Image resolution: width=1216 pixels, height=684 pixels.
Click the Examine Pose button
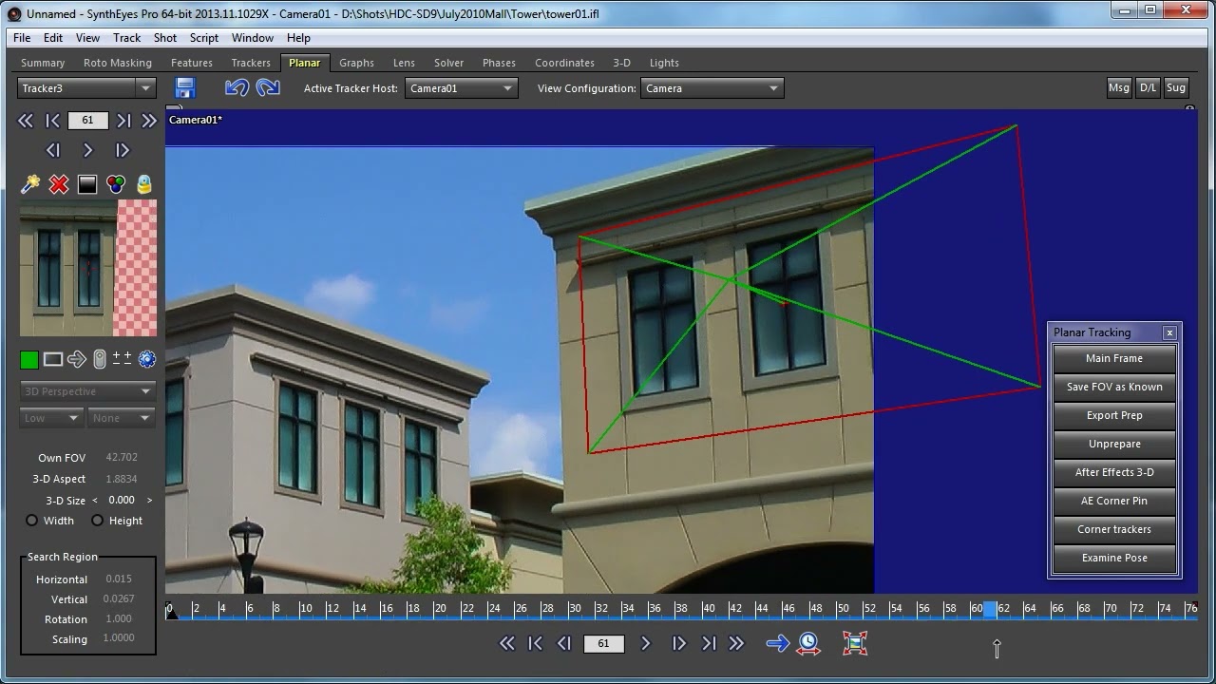pyautogui.click(x=1114, y=558)
